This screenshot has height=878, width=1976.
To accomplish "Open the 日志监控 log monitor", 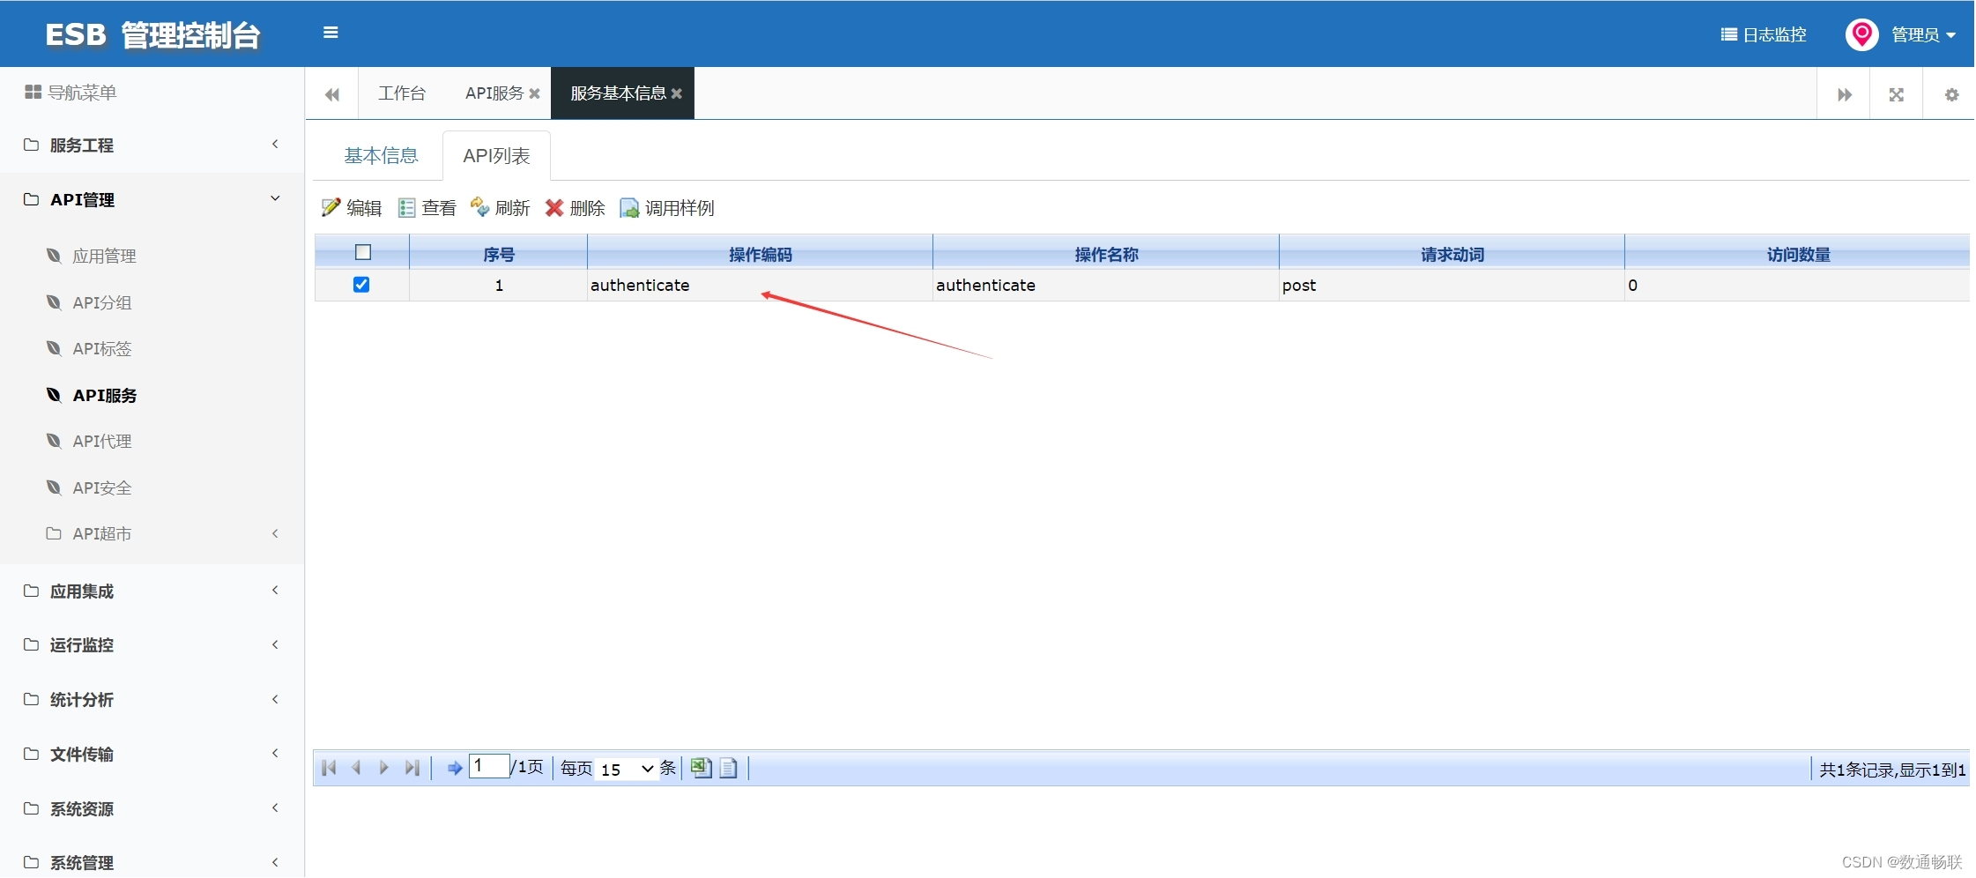I will coord(1764,34).
